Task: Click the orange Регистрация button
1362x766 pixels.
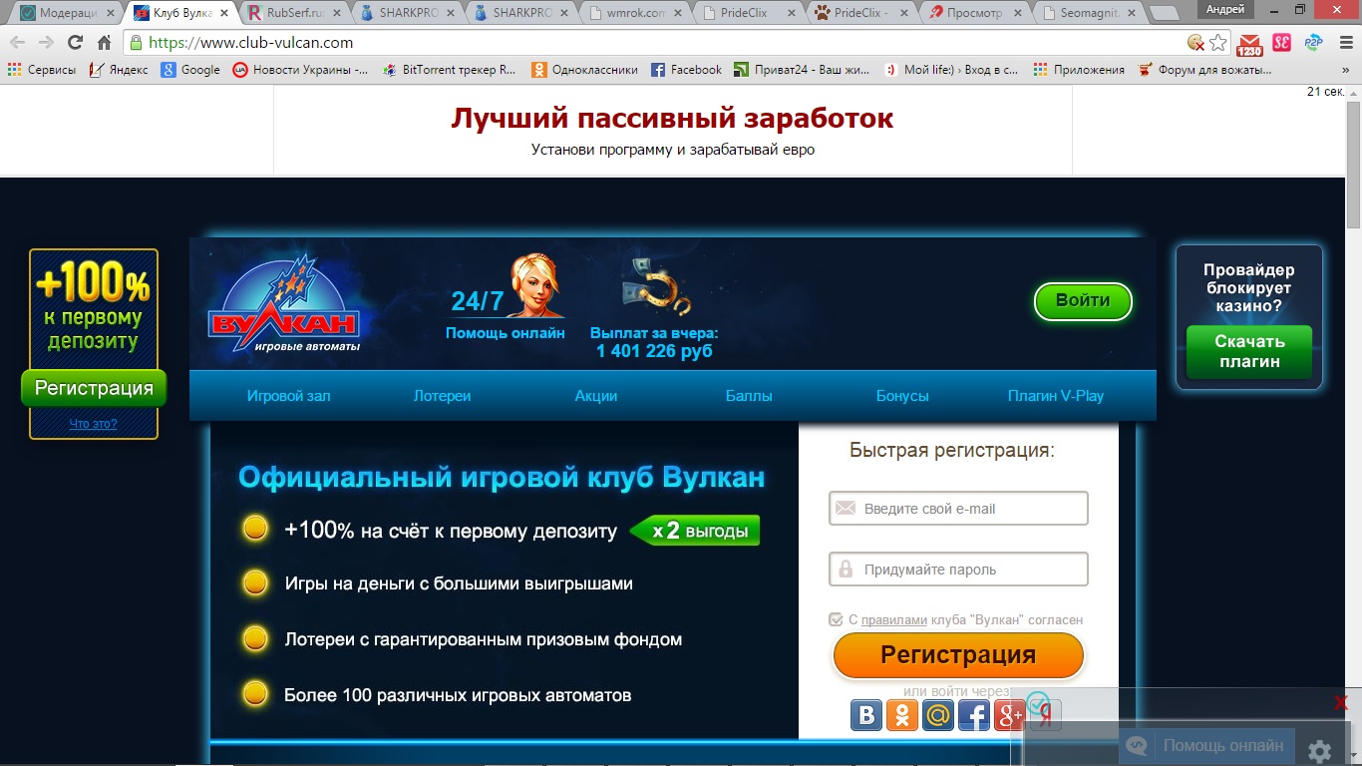Action: (x=958, y=655)
